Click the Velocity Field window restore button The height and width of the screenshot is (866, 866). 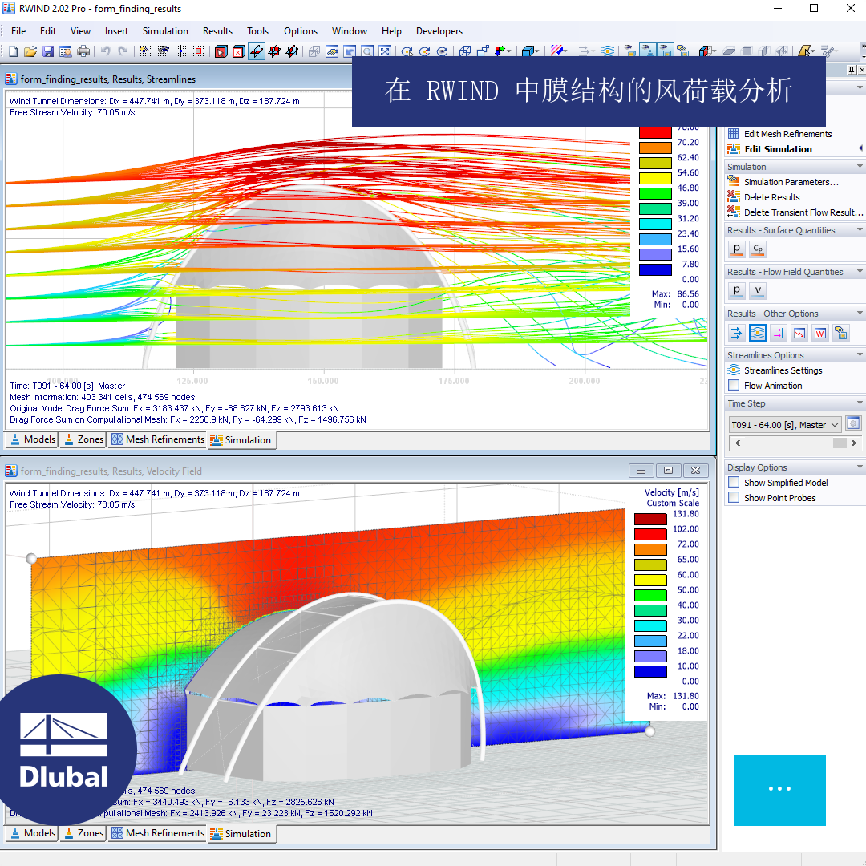point(668,471)
